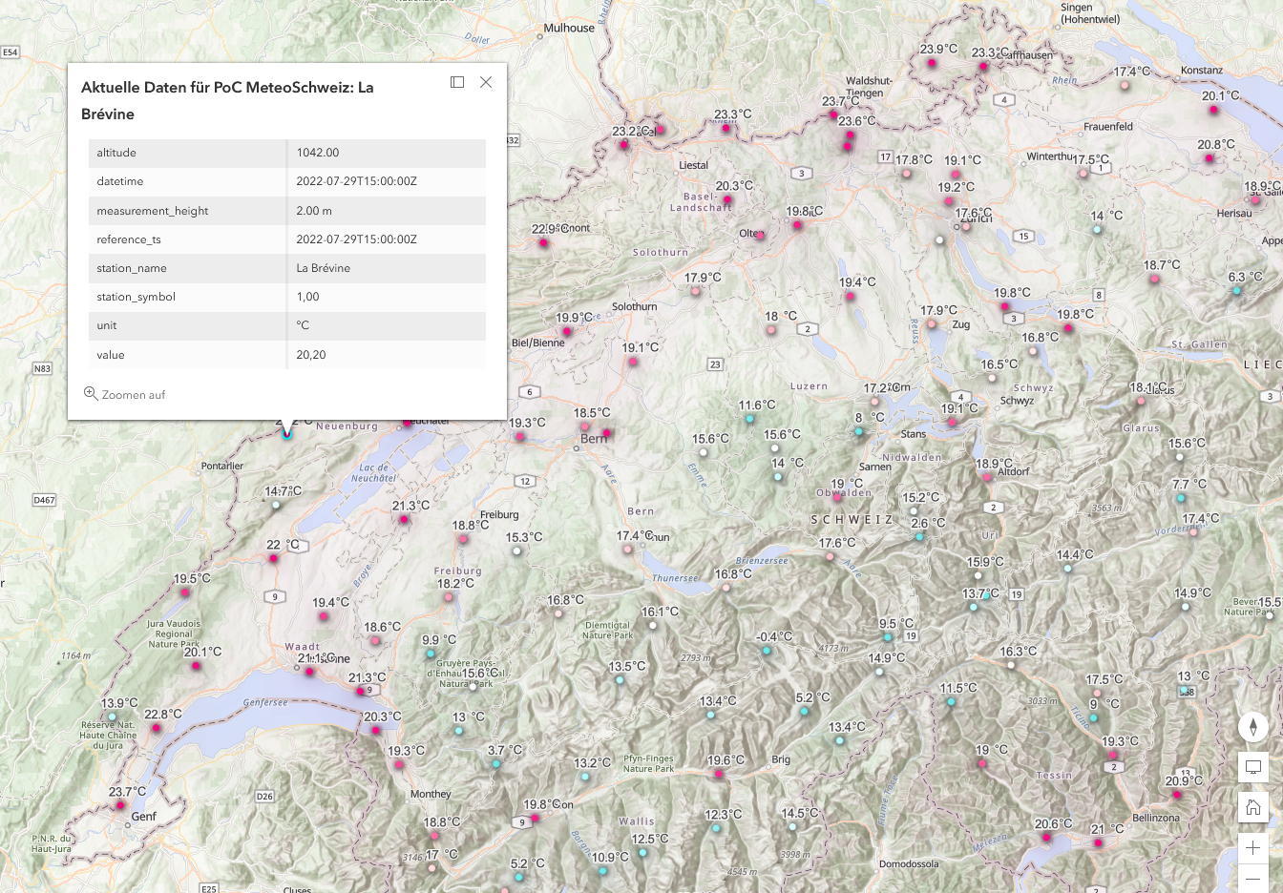Select the 7.7°C station marker
1283x893 pixels.
tap(1181, 498)
